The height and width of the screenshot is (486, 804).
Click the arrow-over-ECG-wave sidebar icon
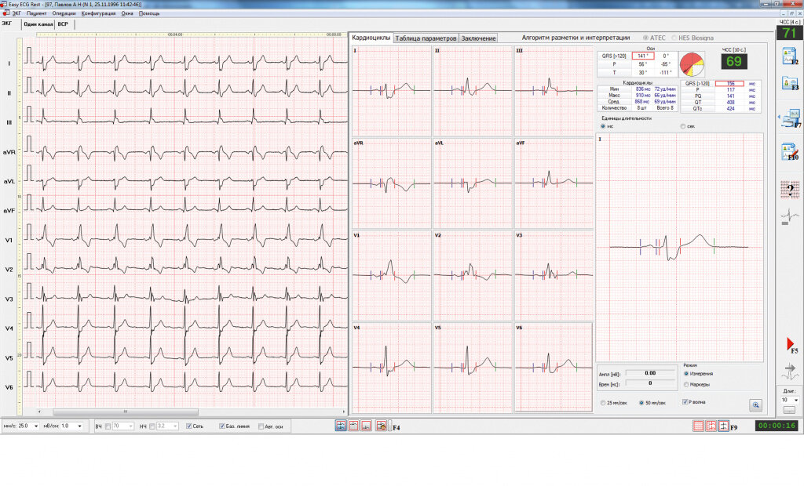[790, 372]
